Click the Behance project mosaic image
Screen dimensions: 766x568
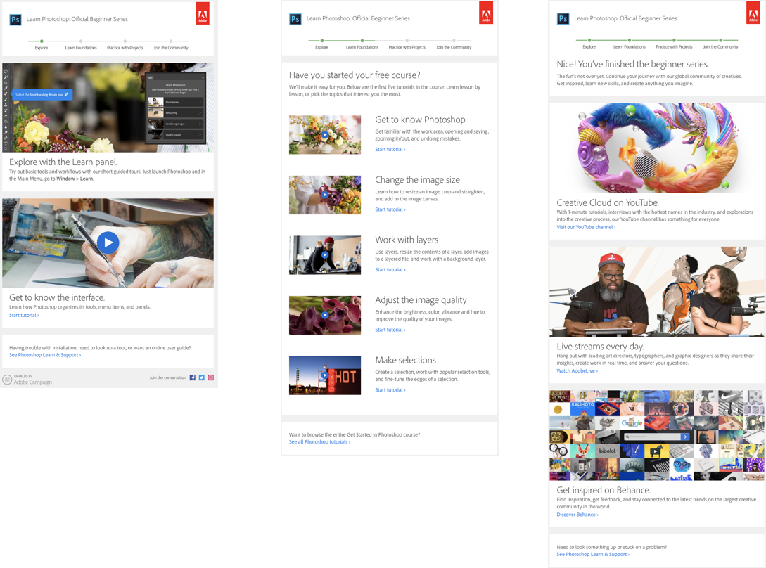(x=656, y=435)
